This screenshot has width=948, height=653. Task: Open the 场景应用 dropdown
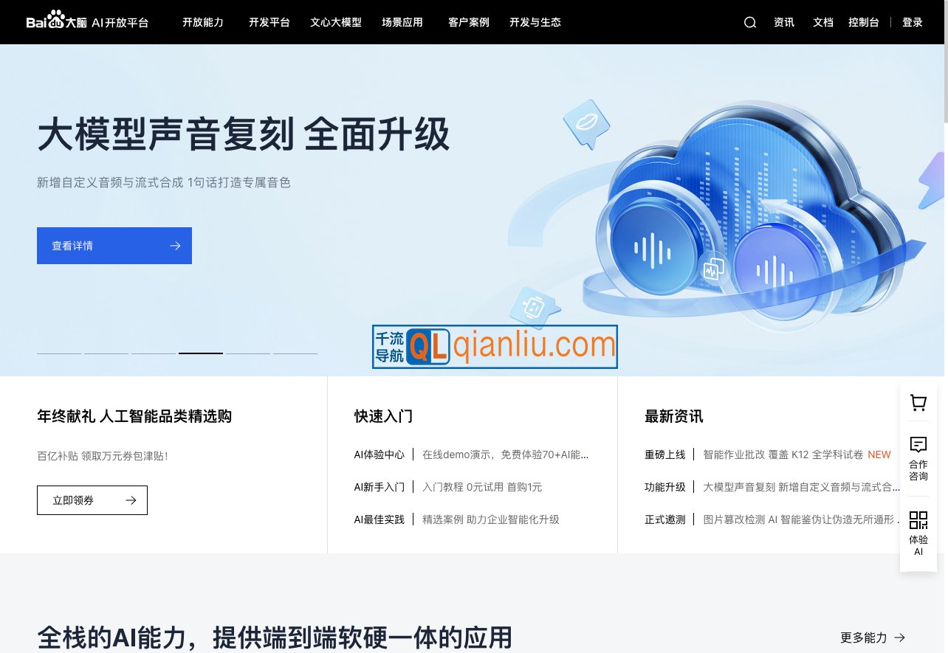tap(402, 22)
